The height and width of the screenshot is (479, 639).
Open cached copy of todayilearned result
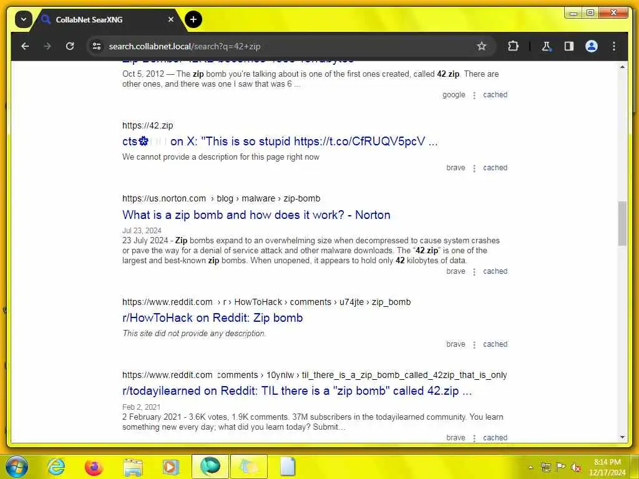coord(495,437)
